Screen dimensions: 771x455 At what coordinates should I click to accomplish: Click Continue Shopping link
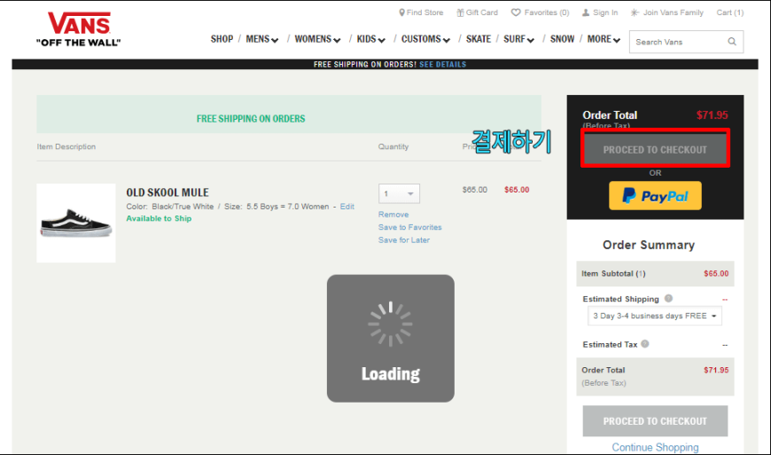click(x=655, y=447)
